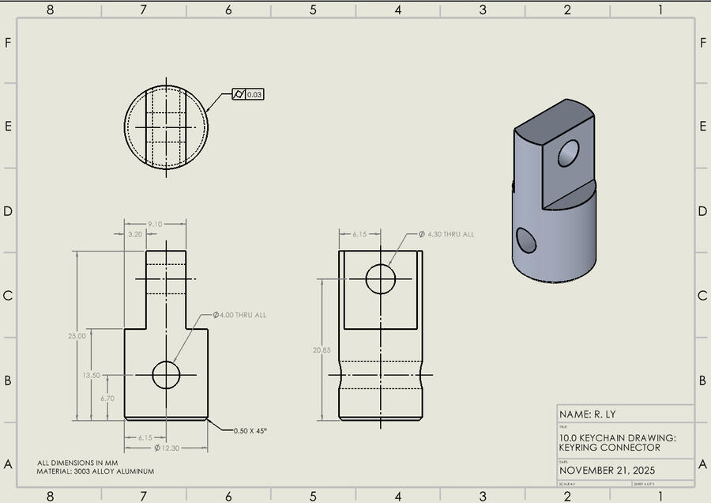The height and width of the screenshot is (503, 711).
Task: Click the 13.50 vertical dimension
Action: pos(91,375)
